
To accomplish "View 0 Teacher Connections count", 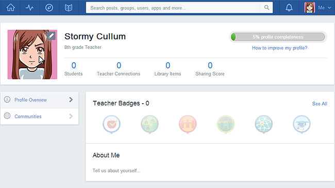I will pyautogui.click(x=119, y=69).
